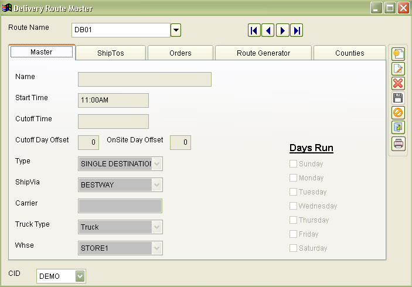Open the Route Generator tab

(263, 53)
